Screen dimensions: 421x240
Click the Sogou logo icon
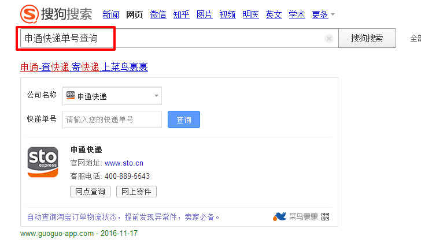click(x=29, y=14)
